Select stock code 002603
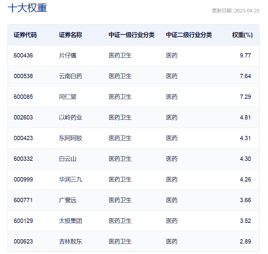The height and width of the screenshot is (254, 268). [x=23, y=117]
